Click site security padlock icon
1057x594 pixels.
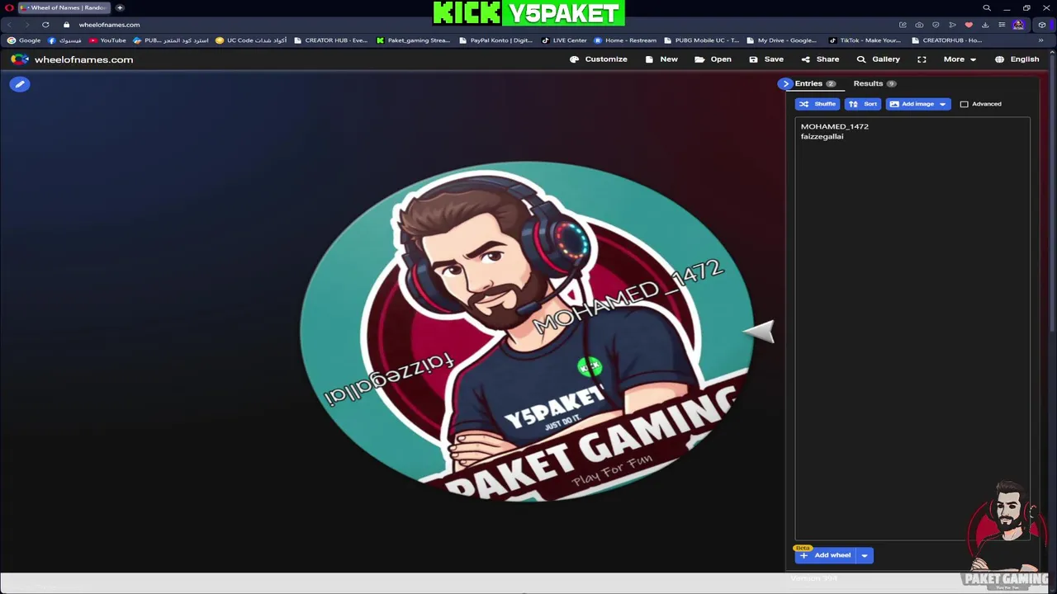pyautogui.click(x=66, y=25)
